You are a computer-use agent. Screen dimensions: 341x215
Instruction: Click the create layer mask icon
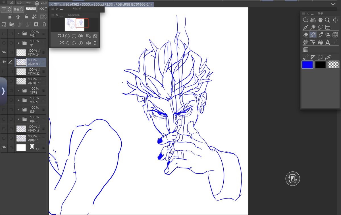point(36,25)
